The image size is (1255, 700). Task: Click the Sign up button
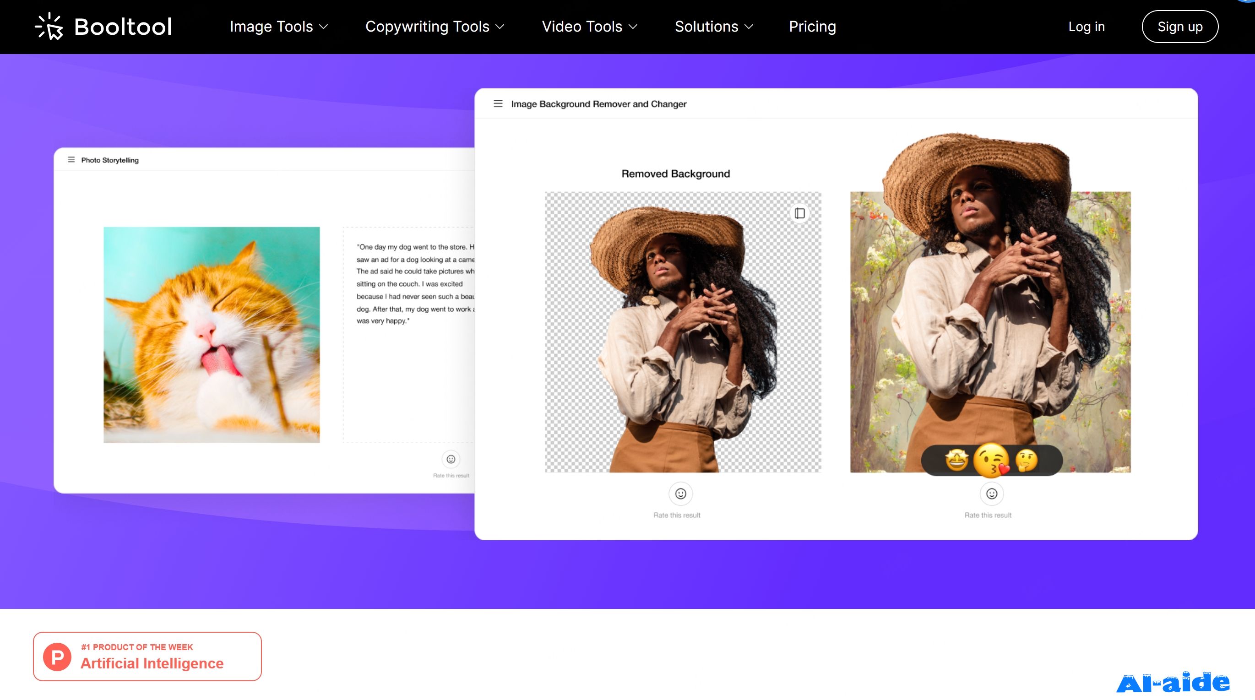click(x=1180, y=26)
